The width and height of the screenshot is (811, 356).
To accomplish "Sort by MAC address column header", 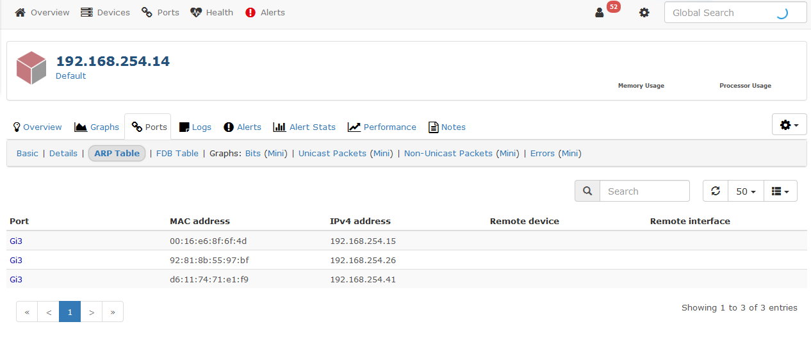I will 200,221.
